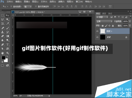
Task: Open 文件(F) menu
Action: click(10, 2)
